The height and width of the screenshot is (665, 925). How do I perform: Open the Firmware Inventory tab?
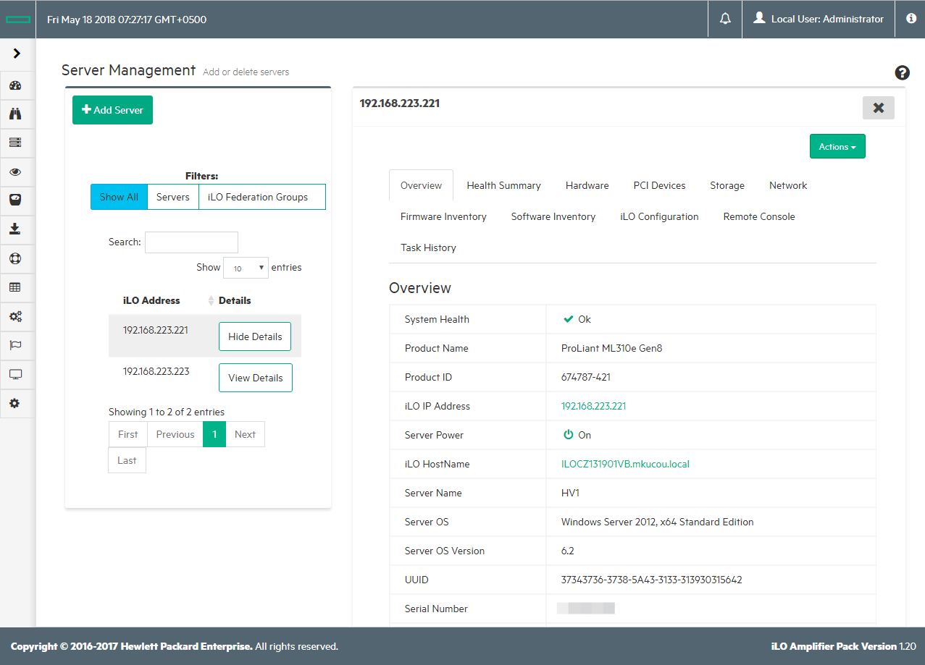click(443, 216)
